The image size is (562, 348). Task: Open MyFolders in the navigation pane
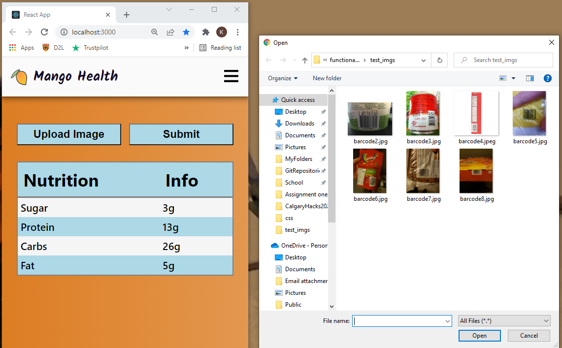[298, 159]
